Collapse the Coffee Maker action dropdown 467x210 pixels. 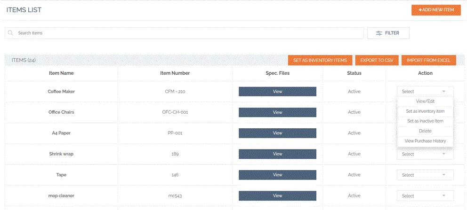(x=425, y=92)
